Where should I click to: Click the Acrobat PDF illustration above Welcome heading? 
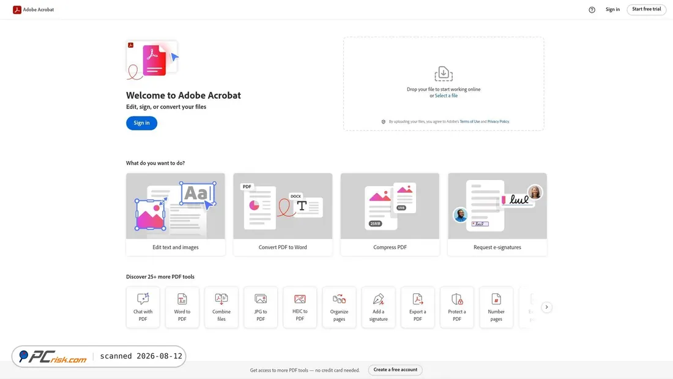click(152, 60)
